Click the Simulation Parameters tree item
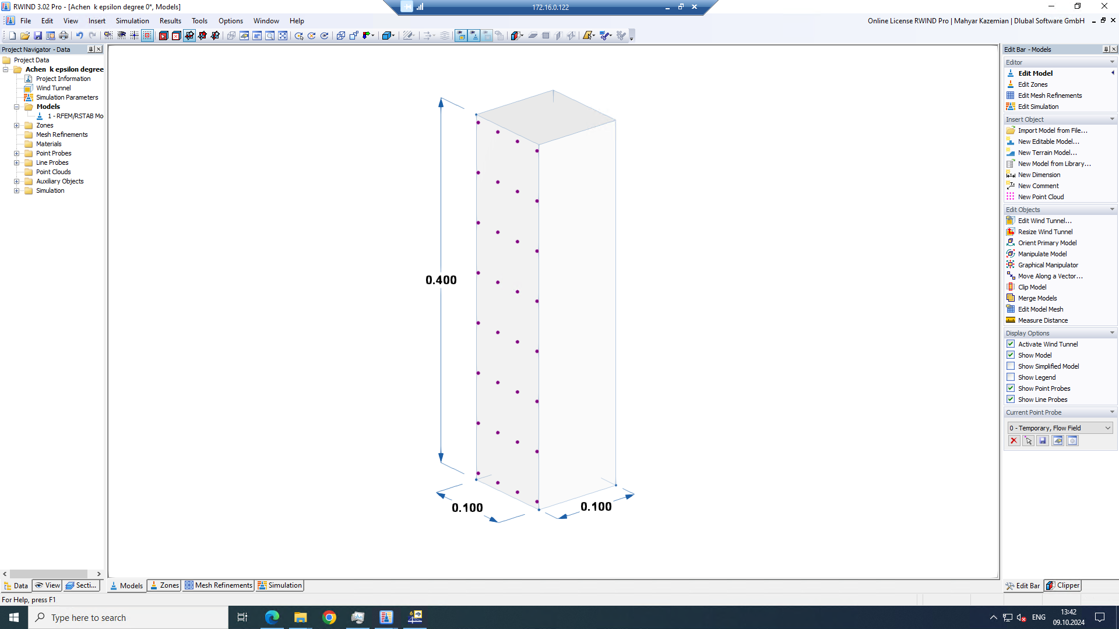Image resolution: width=1119 pixels, height=629 pixels. tap(66, 97)
